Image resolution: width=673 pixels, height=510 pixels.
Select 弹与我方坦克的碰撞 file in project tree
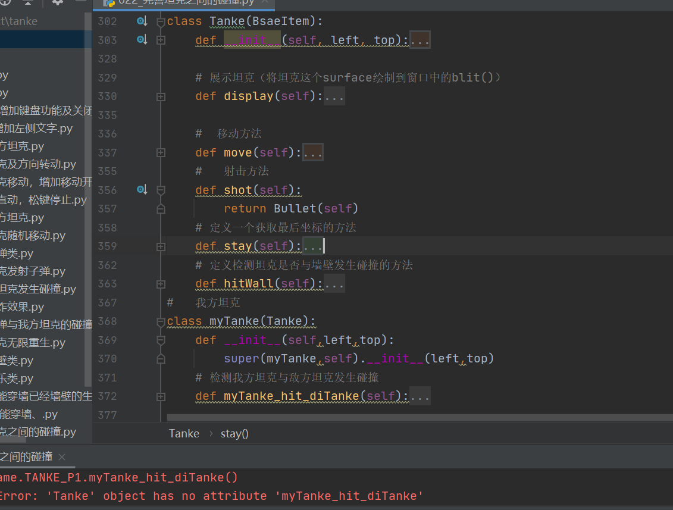click(46, 324)
